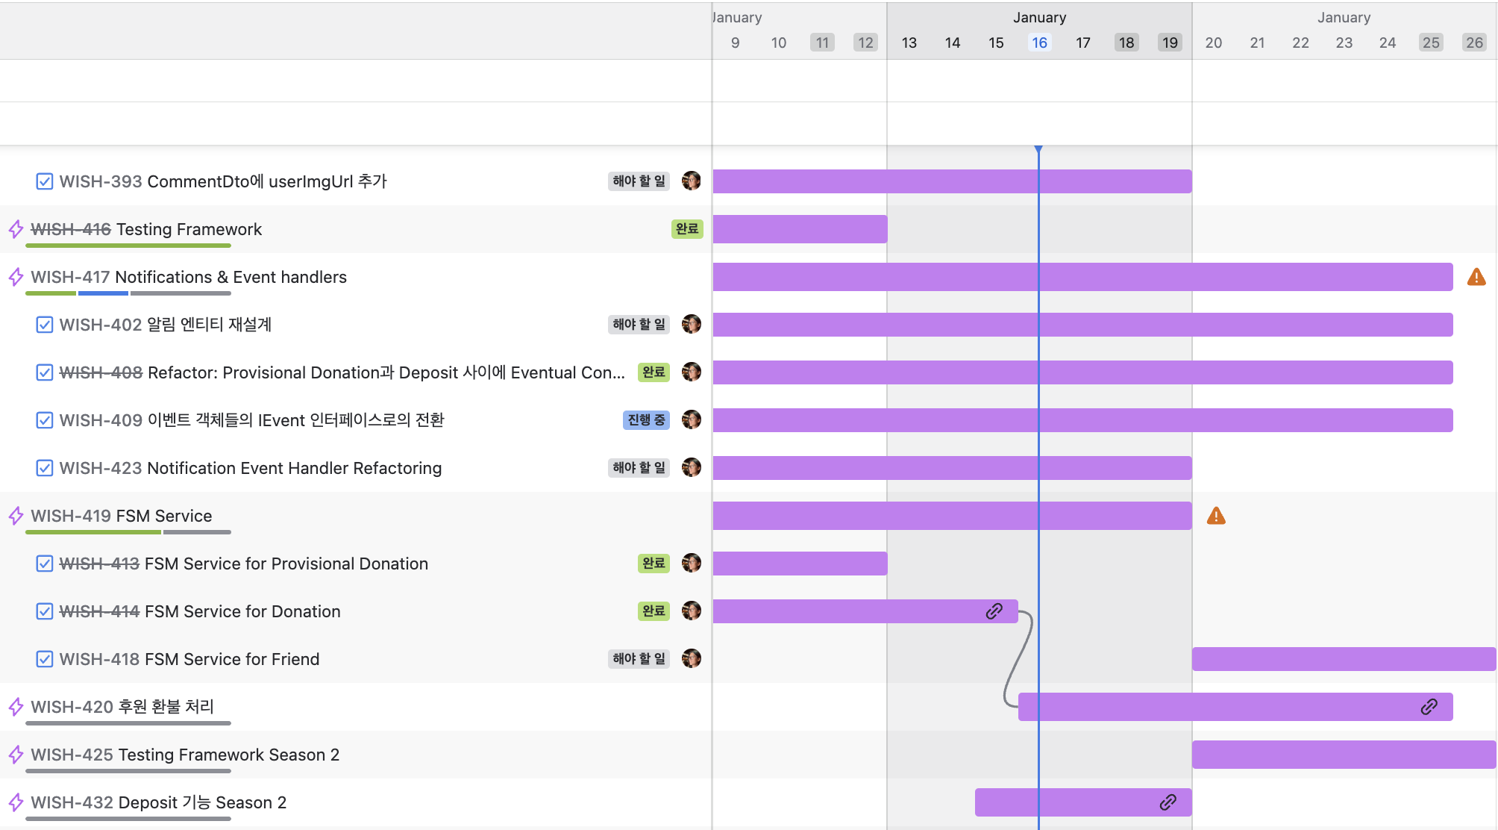Click date 25 in timeline header
1498x830 pixels.
tap(1431, 43)
